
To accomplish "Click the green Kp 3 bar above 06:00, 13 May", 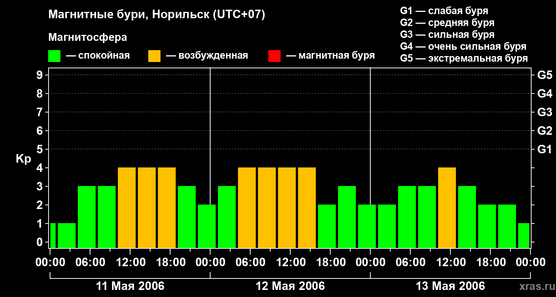I will (x=407, y=217).
